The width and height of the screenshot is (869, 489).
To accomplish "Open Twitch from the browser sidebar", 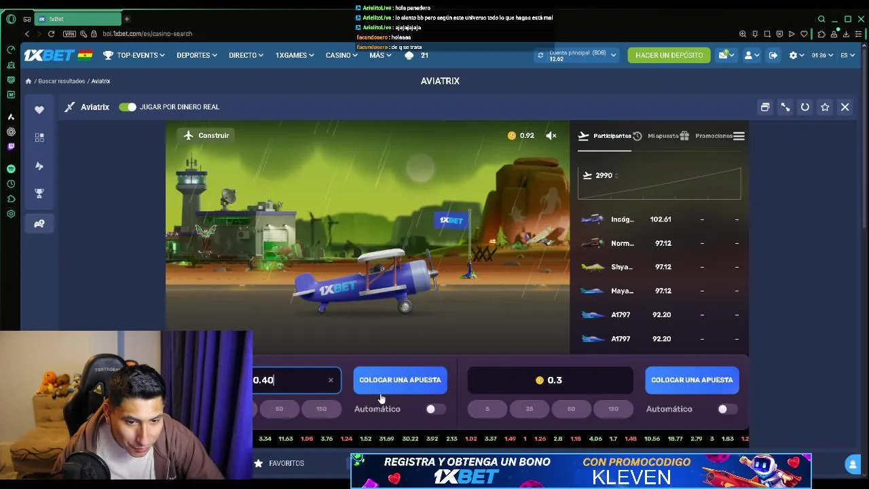I will click(11, 146).
